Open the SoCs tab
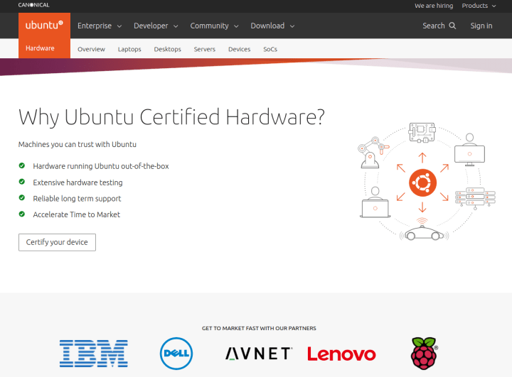The width and height of the screenshot is (512, 377). click(x=270, y=49)
